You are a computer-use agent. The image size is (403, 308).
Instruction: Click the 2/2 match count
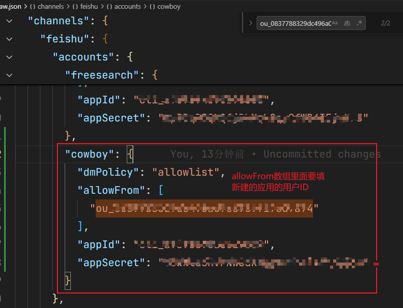tap(385, 23)
